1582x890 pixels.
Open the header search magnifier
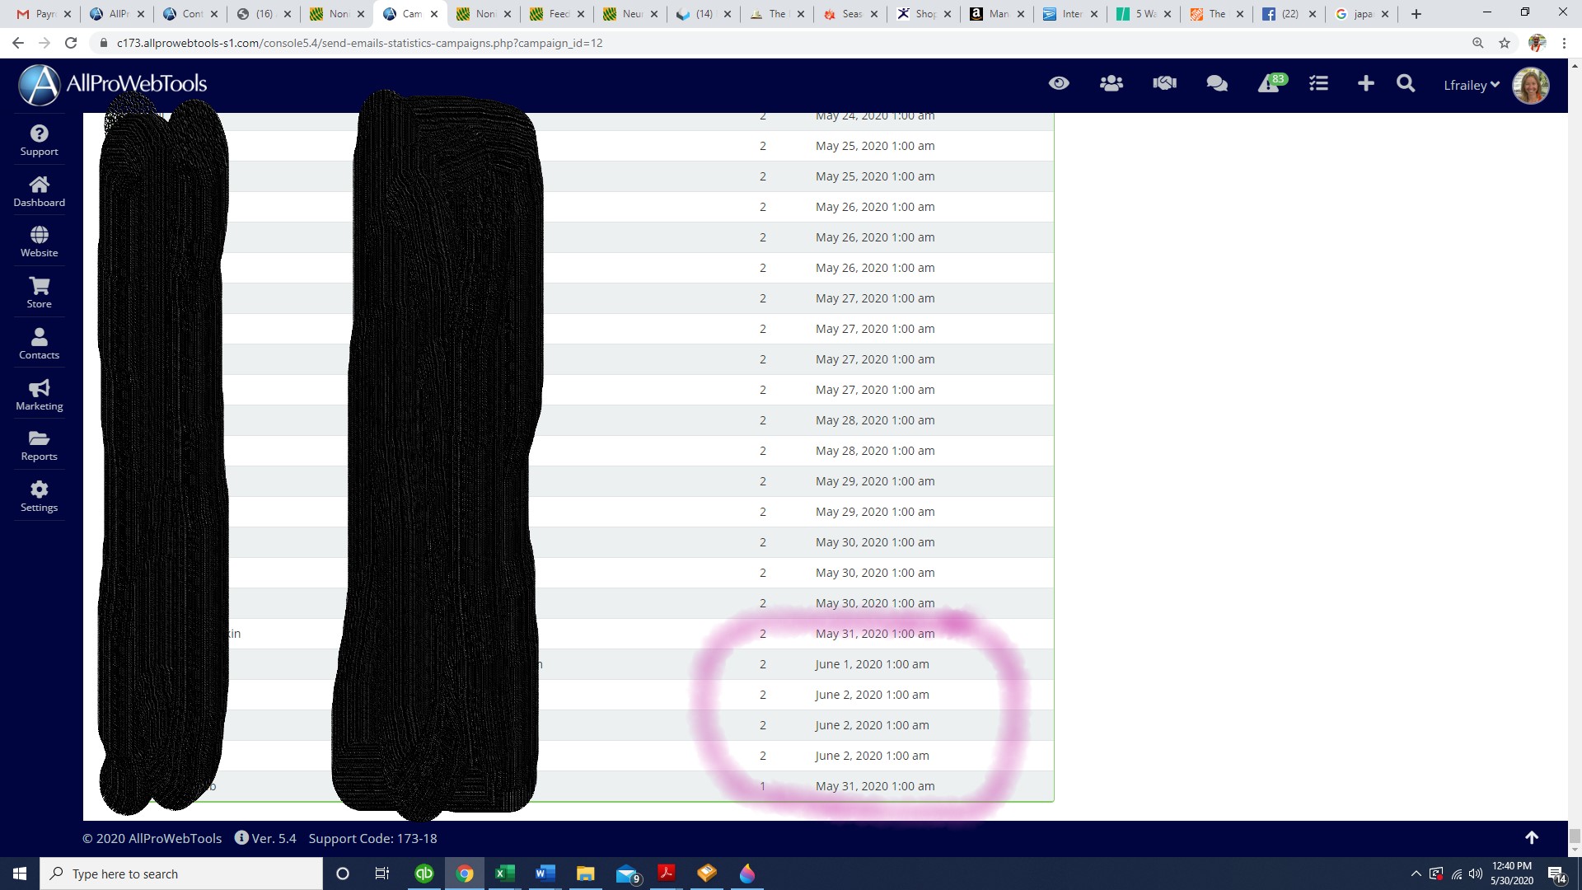point(1406,83)
